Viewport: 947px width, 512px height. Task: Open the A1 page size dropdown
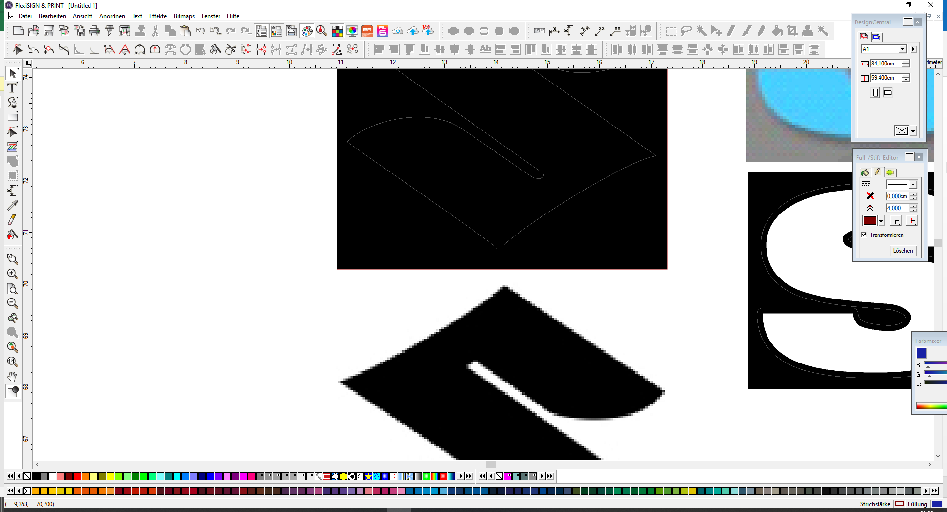click(902, 49)
